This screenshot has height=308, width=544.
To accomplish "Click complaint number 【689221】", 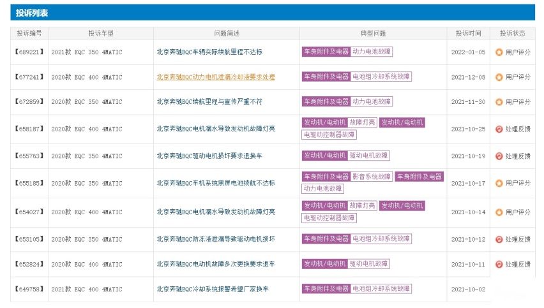I will [29, 52].
